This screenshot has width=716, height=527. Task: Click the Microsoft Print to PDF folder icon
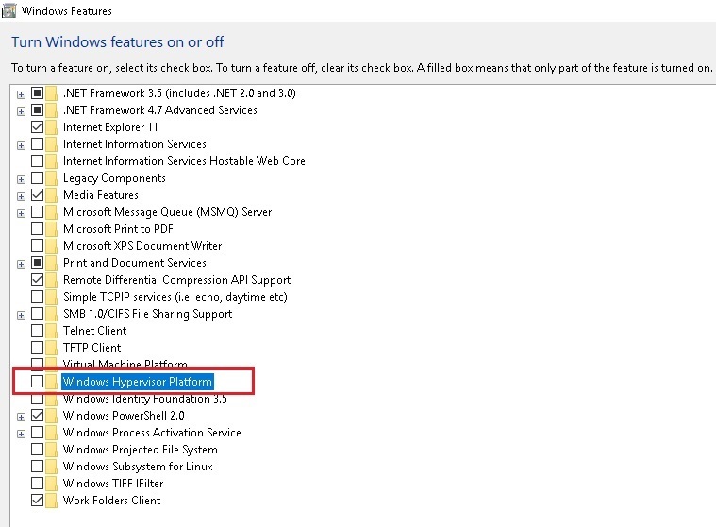(x=52, y=228)
